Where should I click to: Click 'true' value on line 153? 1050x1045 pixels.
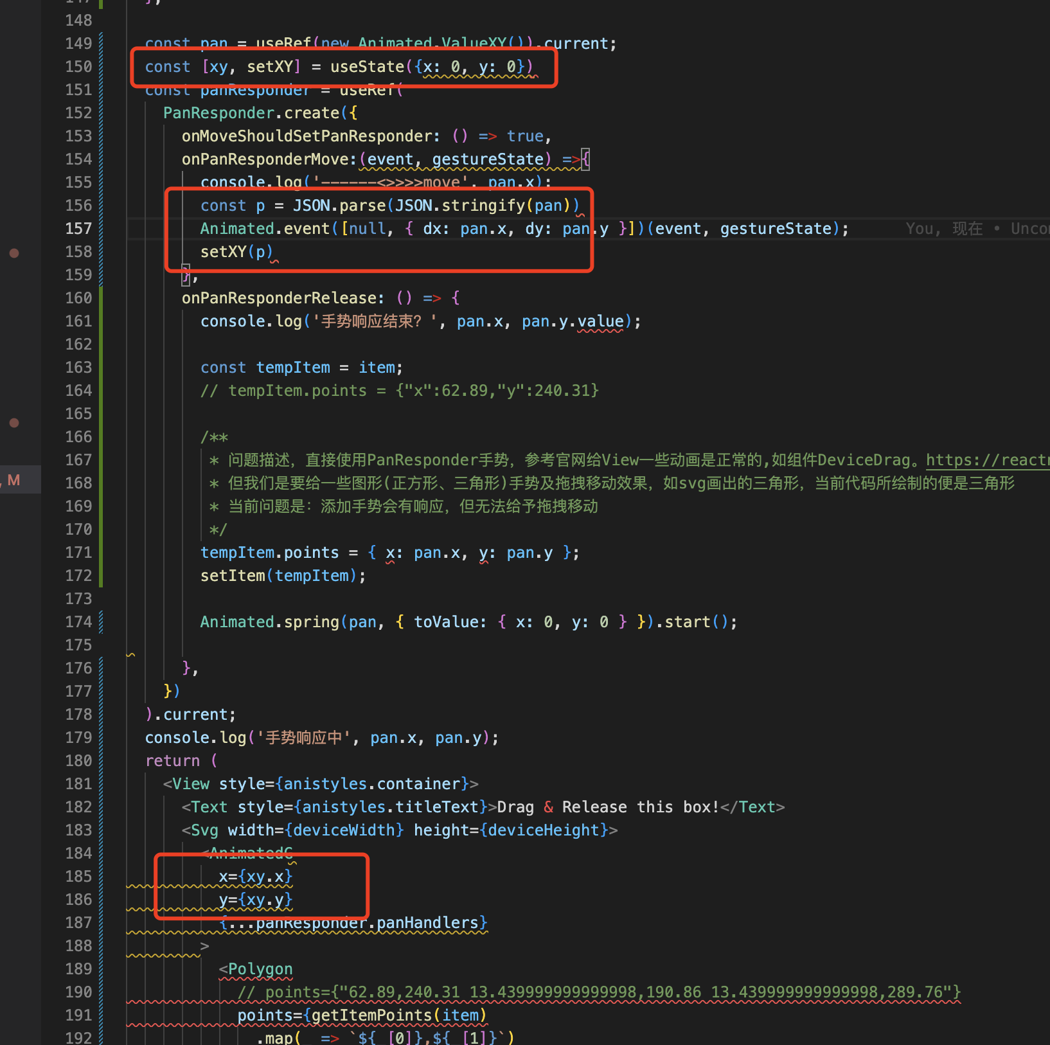(525, 136)
